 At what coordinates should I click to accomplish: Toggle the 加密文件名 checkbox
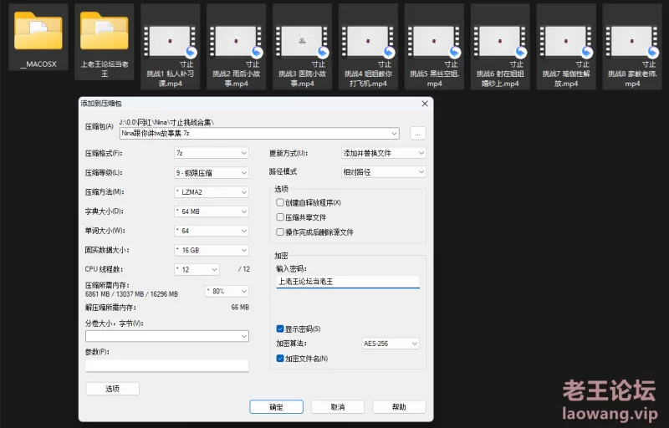(x=280, y=359)
